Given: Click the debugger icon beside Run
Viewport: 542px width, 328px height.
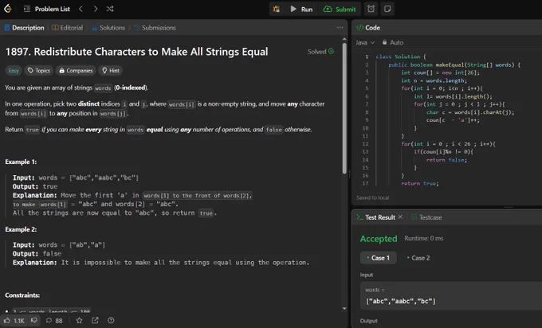Looking at the screenshot, I should (x=277, y=9).
